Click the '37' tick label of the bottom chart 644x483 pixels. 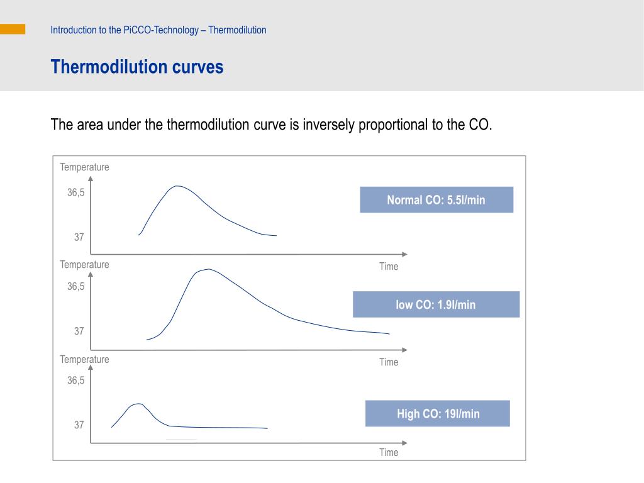click(79, 425)
